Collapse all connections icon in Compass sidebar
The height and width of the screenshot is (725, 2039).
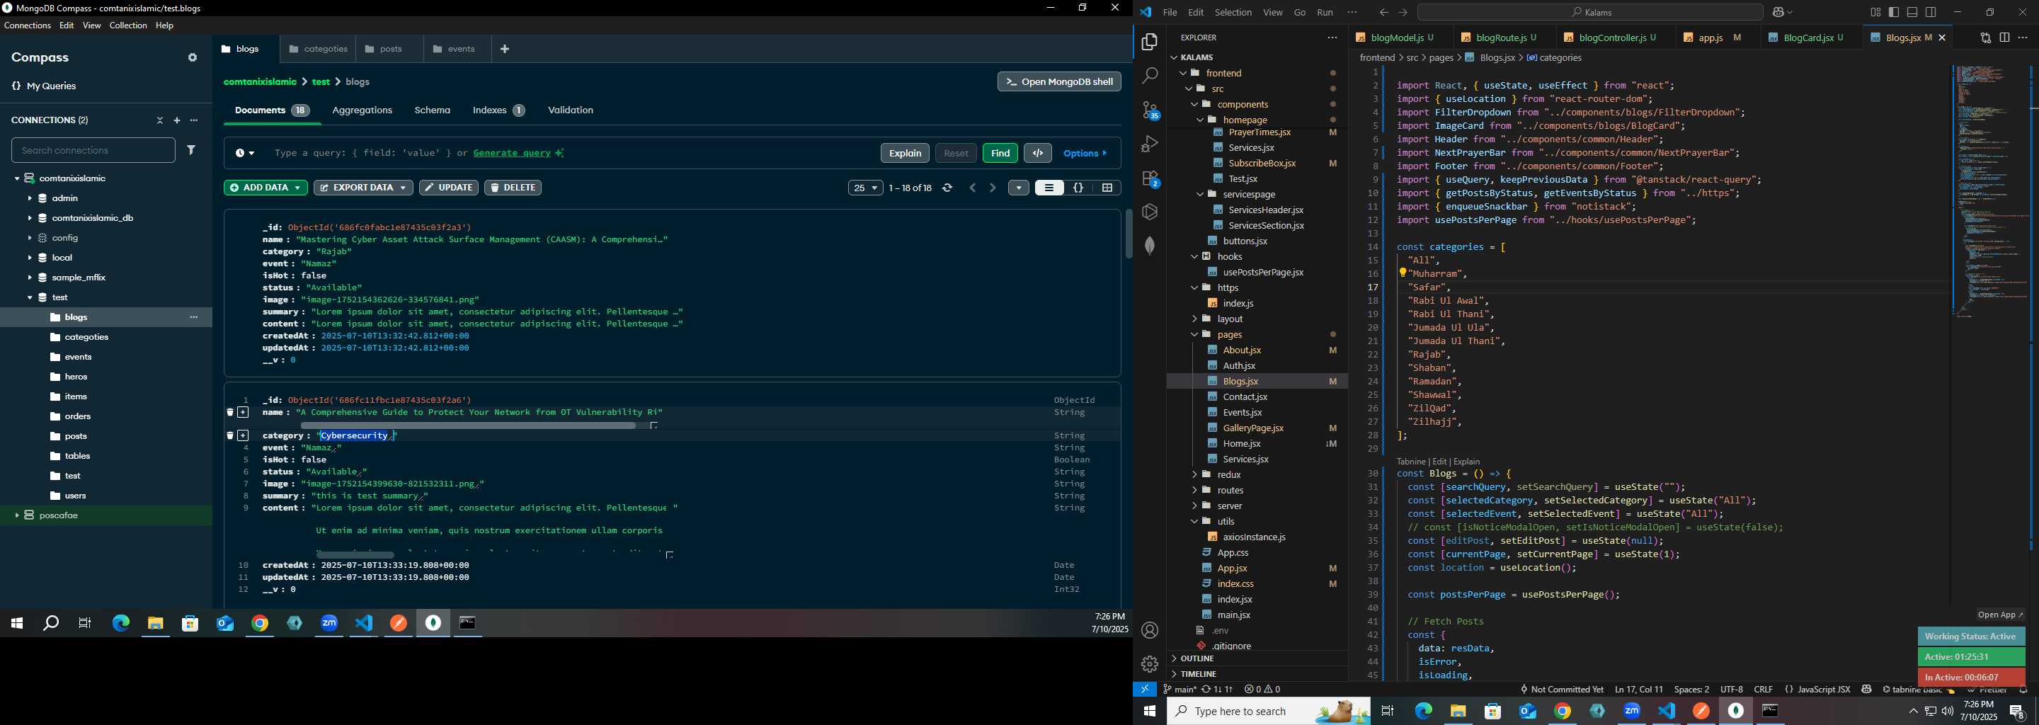click(x=160, y=120)
